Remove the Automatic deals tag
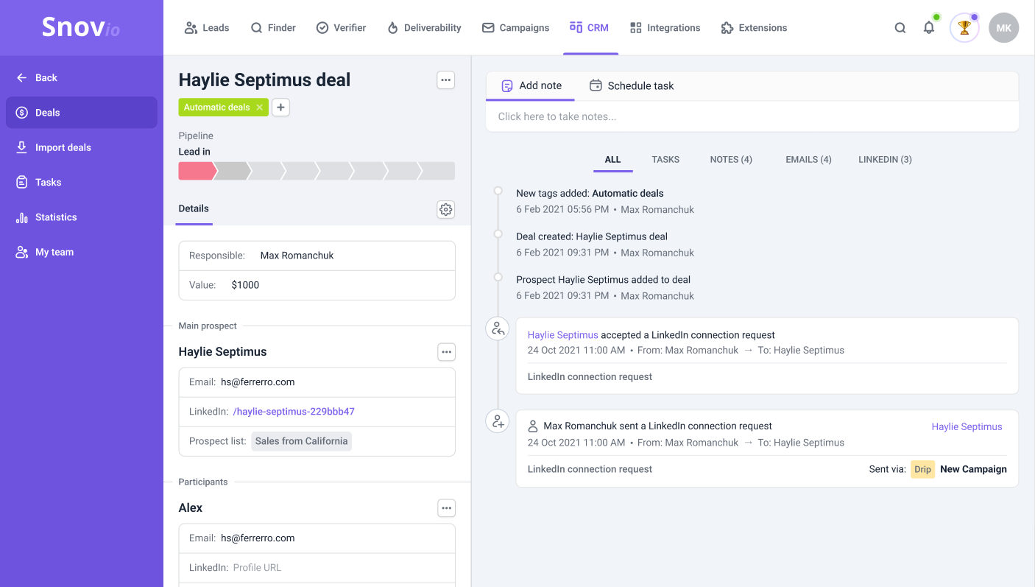The width and height of the screenshot is (1035, 587). (259, 108)
